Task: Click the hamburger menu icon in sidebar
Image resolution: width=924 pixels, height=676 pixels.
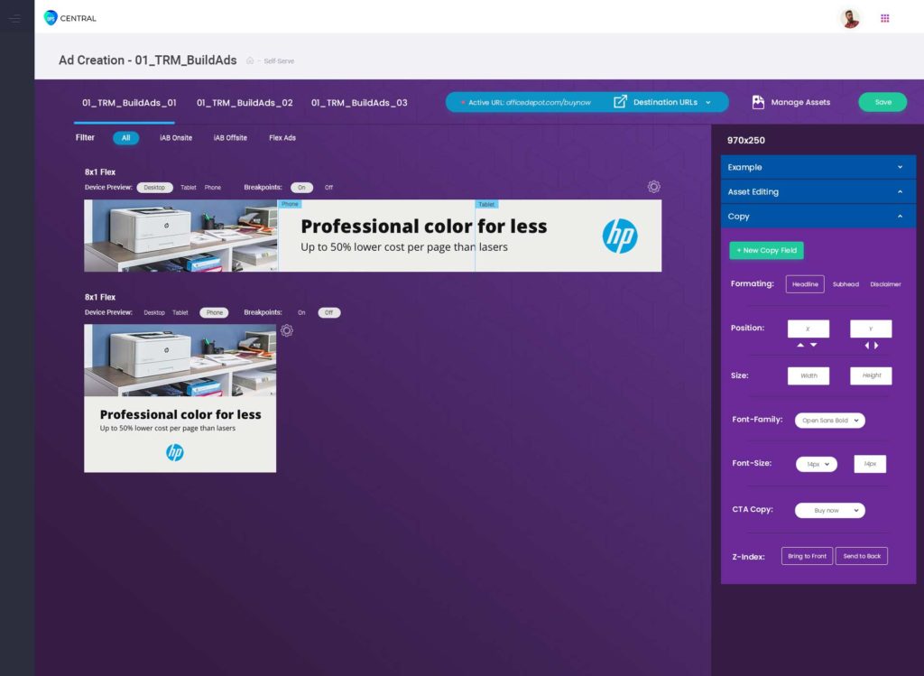Action: point(14,18)
